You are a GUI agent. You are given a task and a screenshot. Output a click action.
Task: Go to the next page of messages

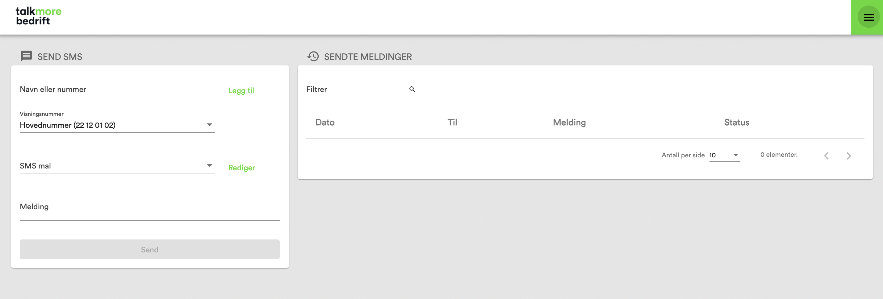pyautogui.click(x=848, y=156)
